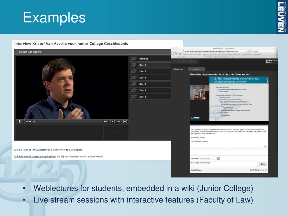288x216 pixels.
Task: Click the link icon next to the name field
Action: pyautogui.click(x=218, y=158)
